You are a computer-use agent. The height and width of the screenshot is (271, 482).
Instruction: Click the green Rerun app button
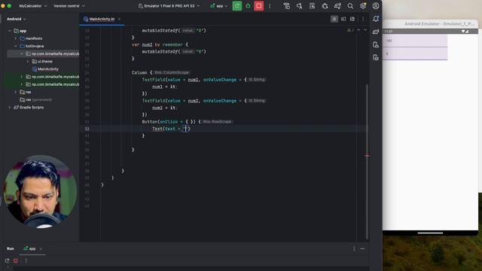pos(237,6)
